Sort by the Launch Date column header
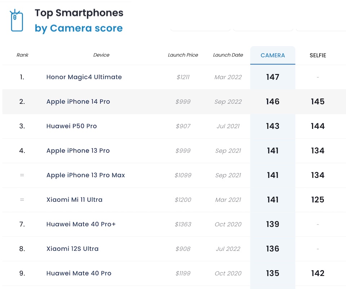This screenshot has width=346, height=289. click(228, 55)
